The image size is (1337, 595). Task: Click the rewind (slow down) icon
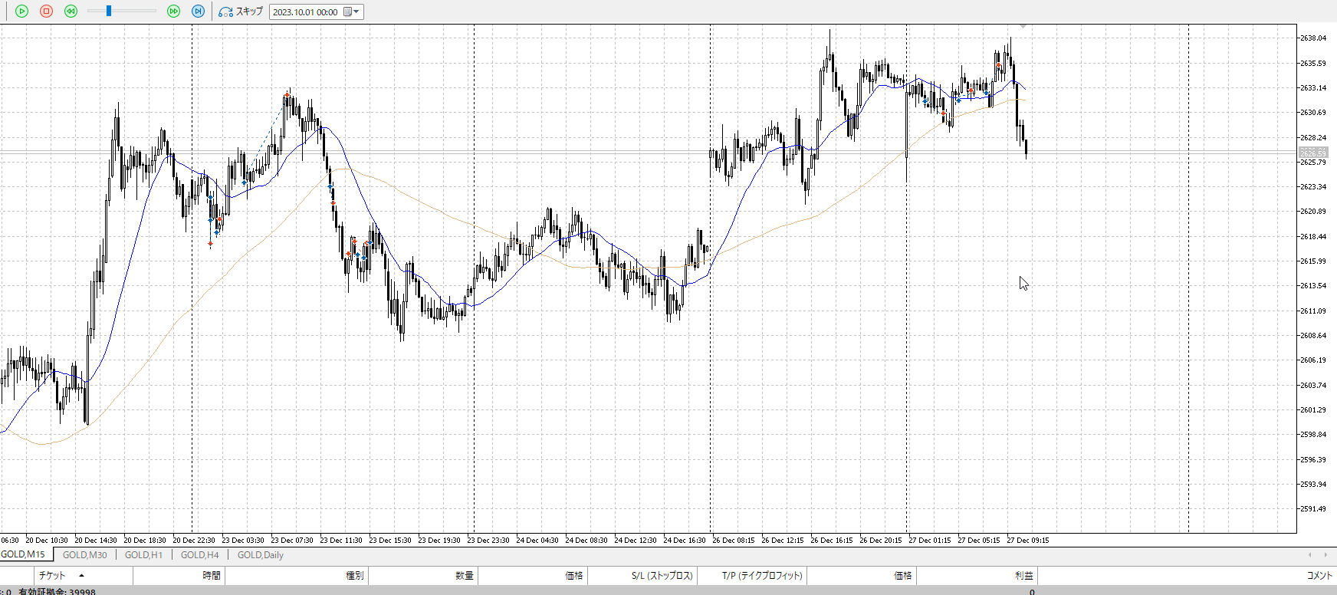(x=71, y=12)
